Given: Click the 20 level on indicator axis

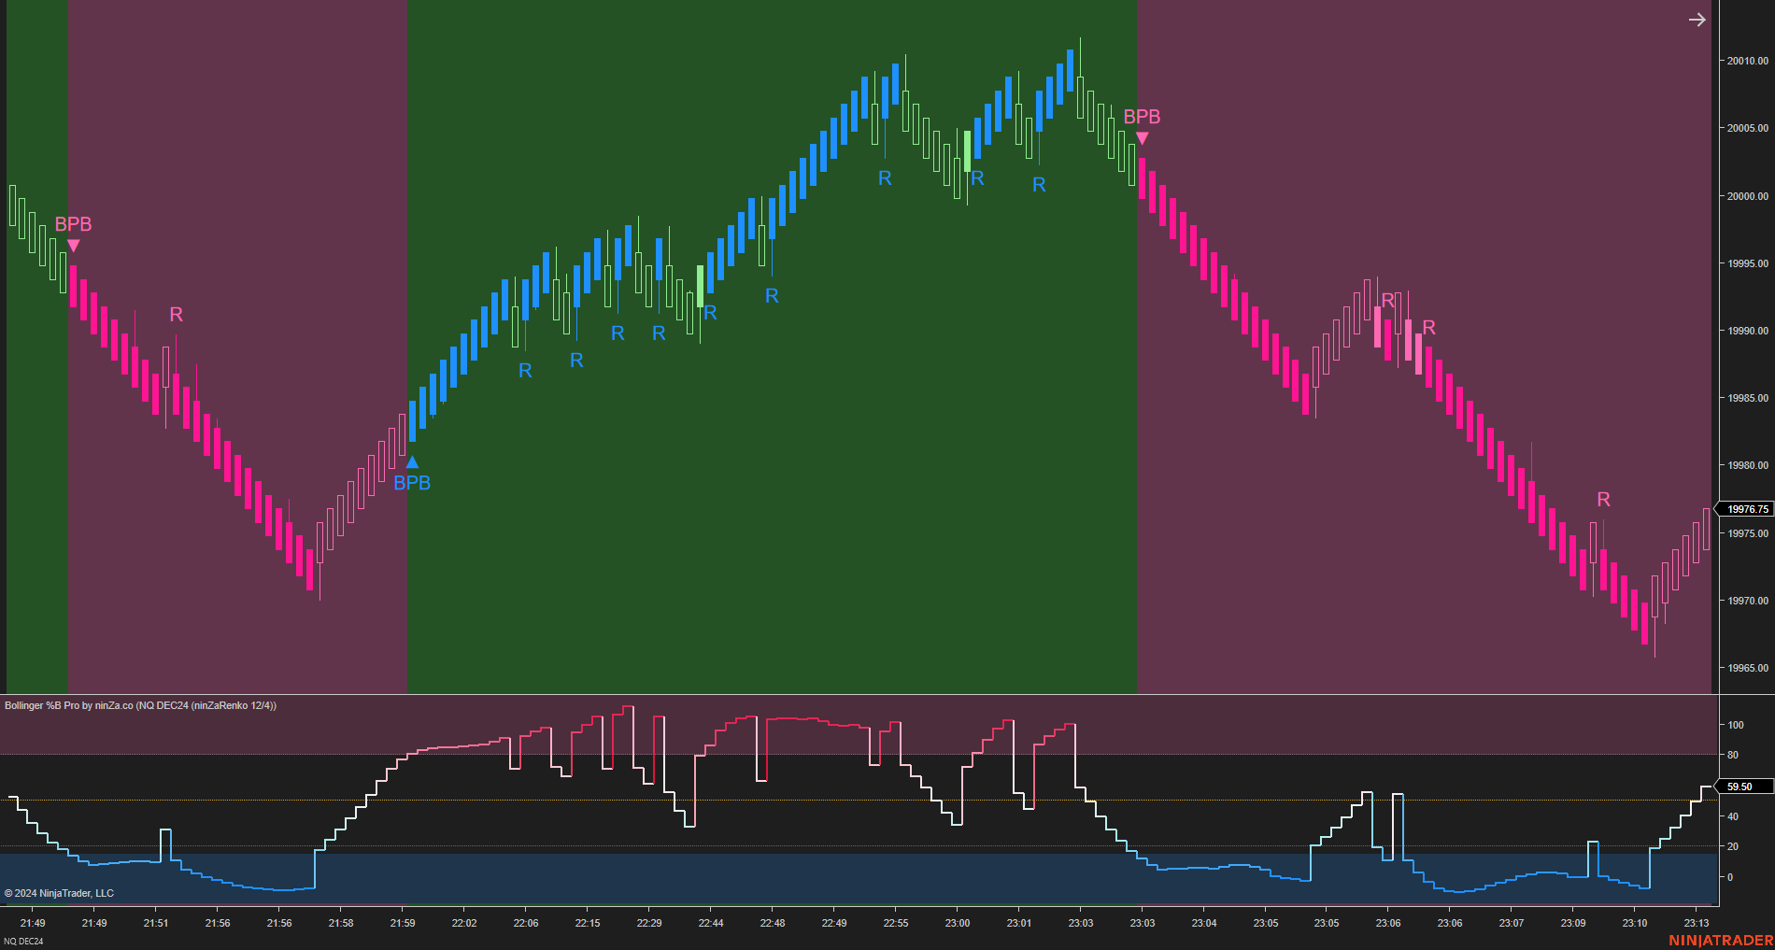Looking at the screenshot, I should [1733, 846].
